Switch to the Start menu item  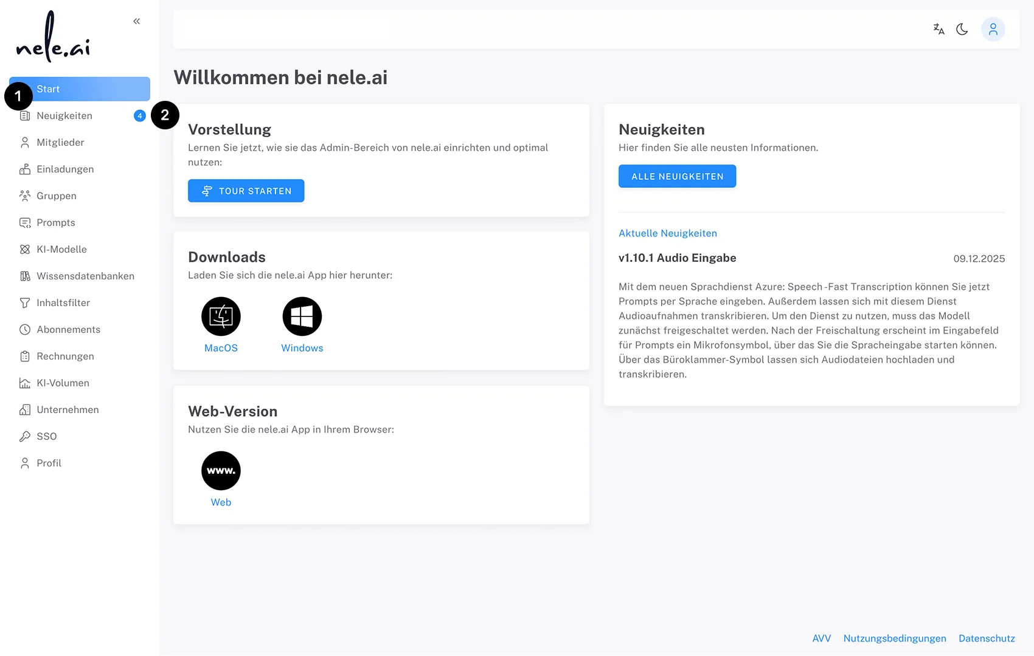[48, 89]
